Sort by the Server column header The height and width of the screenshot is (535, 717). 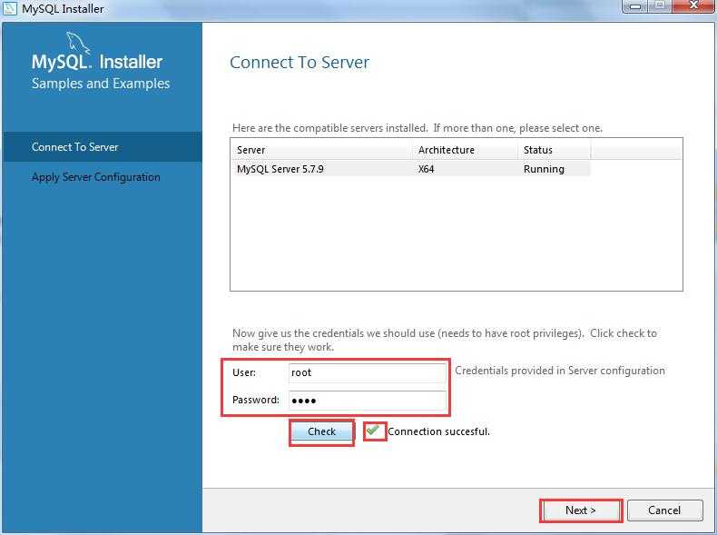321,150
